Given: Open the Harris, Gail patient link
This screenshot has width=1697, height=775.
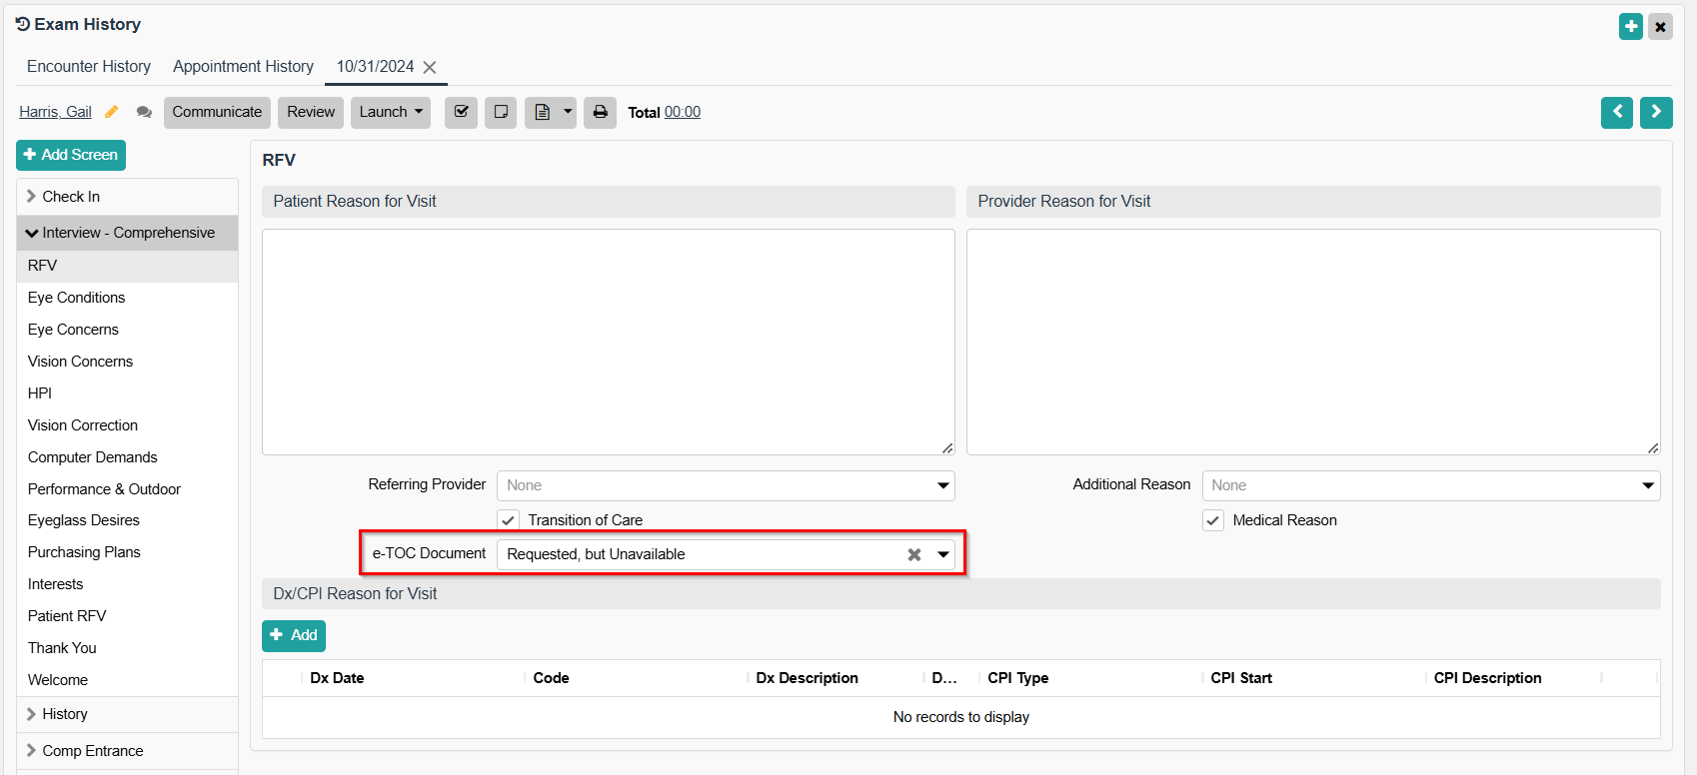Looking at the screenshot, I should (55, 112).
